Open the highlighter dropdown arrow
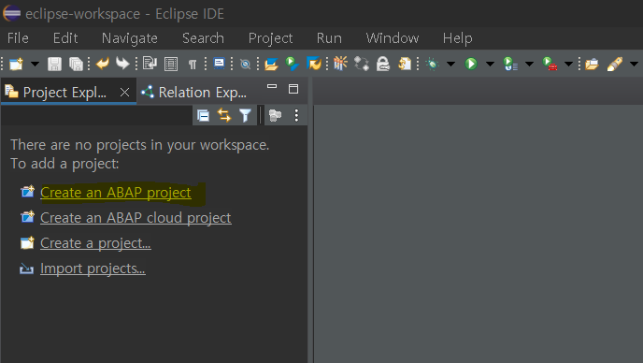643x363 pixels. point(634,64)
